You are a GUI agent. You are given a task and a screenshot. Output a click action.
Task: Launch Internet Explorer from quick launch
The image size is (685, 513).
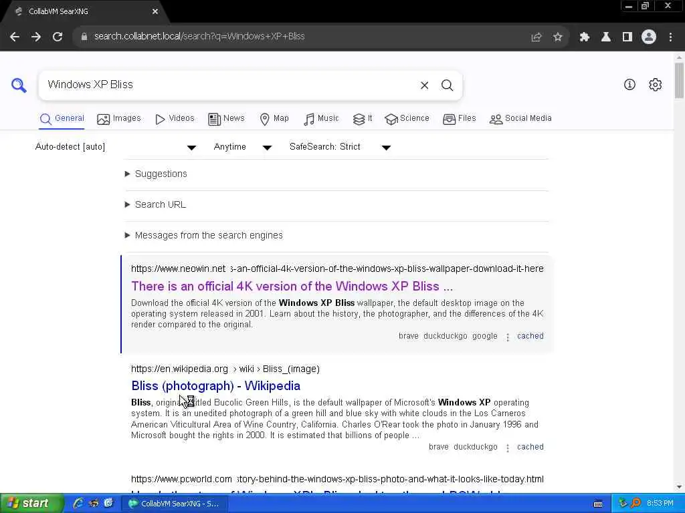click(79, 503)
